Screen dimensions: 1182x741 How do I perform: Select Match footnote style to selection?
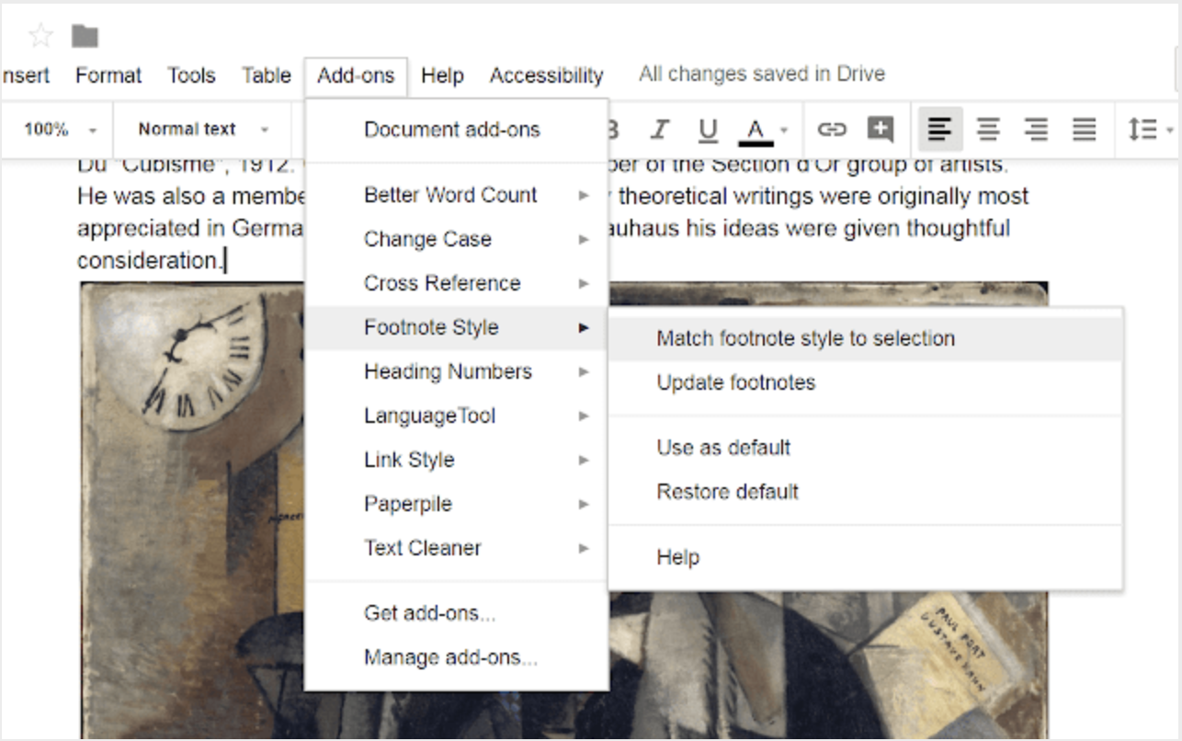tap(805, 338)
